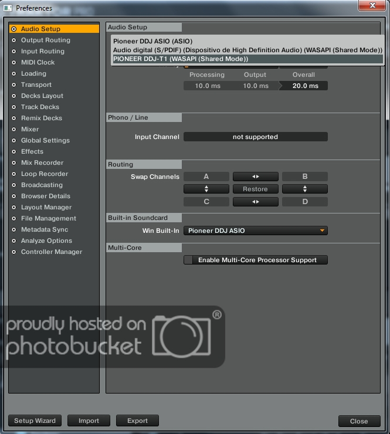Select the Audio Setup sidebar entry
The image size is (390, 434).
pyautogui.click(x=55, y=29)
